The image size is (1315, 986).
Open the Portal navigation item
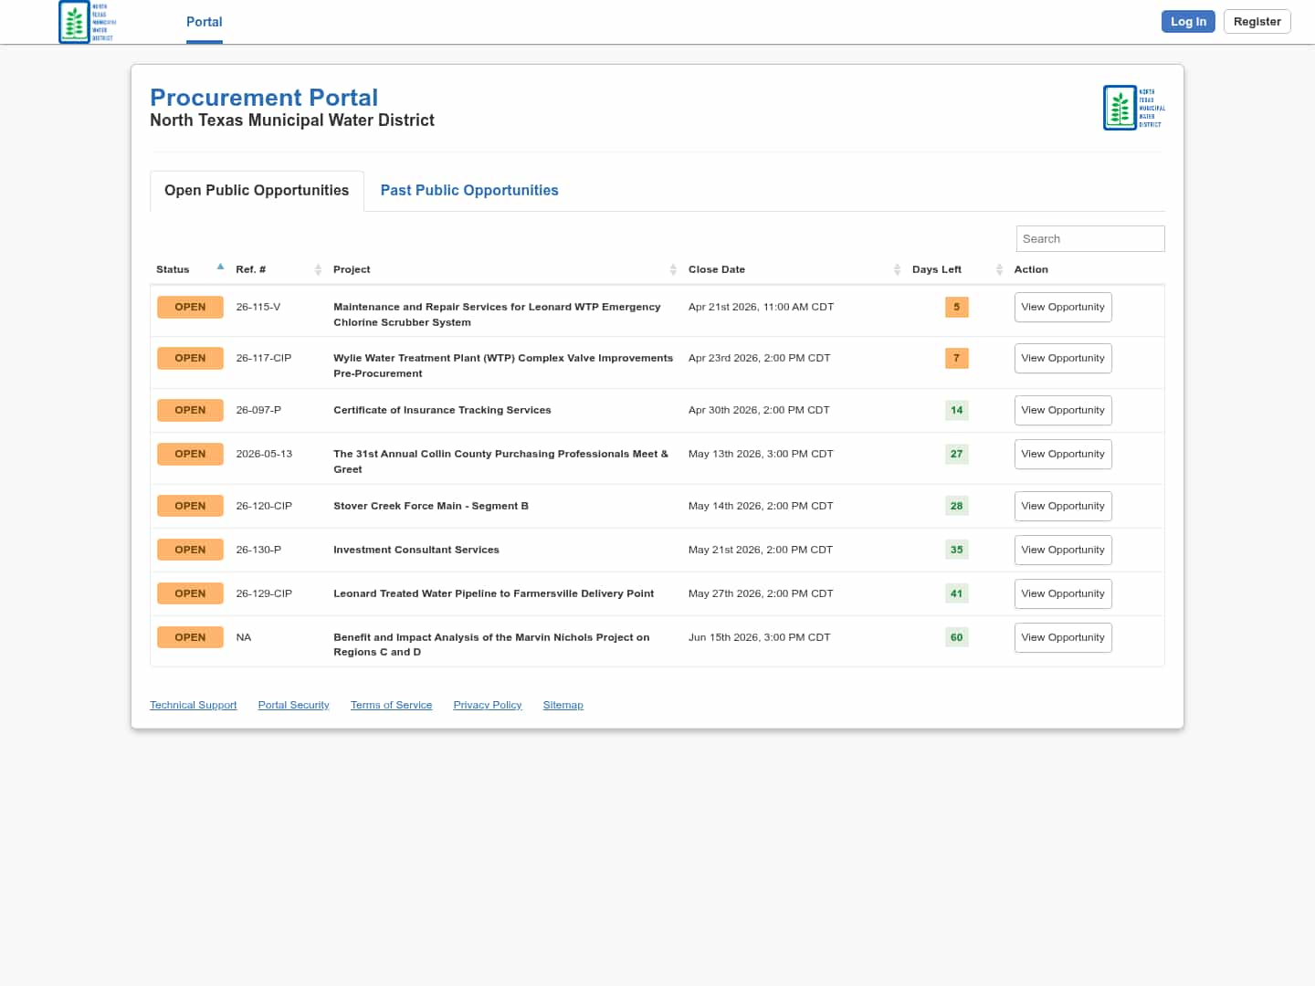pos(204,22)
